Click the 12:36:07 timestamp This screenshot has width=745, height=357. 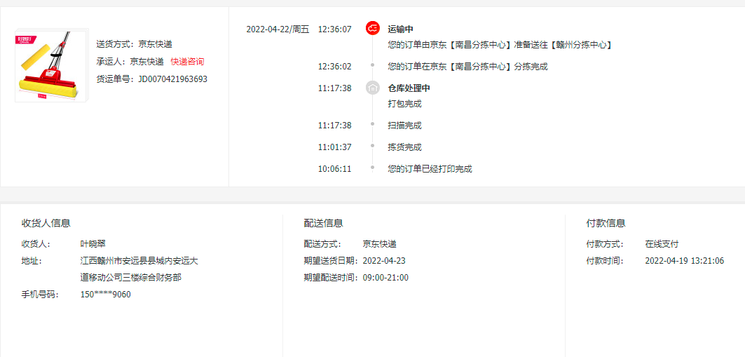[334, 29]
